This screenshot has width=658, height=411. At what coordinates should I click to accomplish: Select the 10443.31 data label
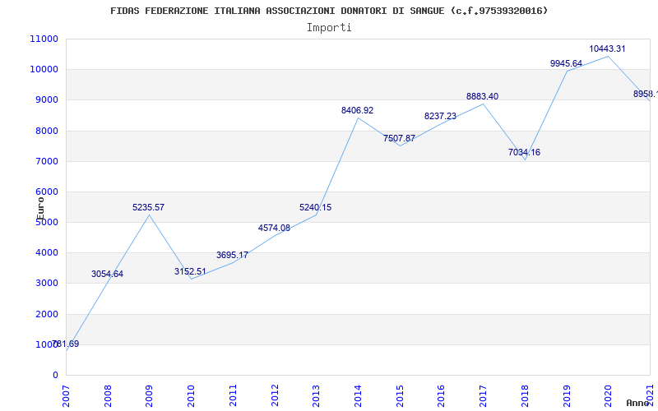[607, 48]
